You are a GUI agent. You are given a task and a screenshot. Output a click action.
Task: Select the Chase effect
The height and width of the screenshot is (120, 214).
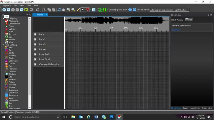[x=11, y=26]
